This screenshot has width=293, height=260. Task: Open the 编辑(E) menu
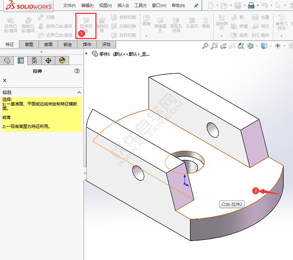[87, 6]
